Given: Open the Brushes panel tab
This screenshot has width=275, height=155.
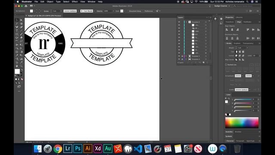Looking at the screenshot, I should (x=238, y=132).
